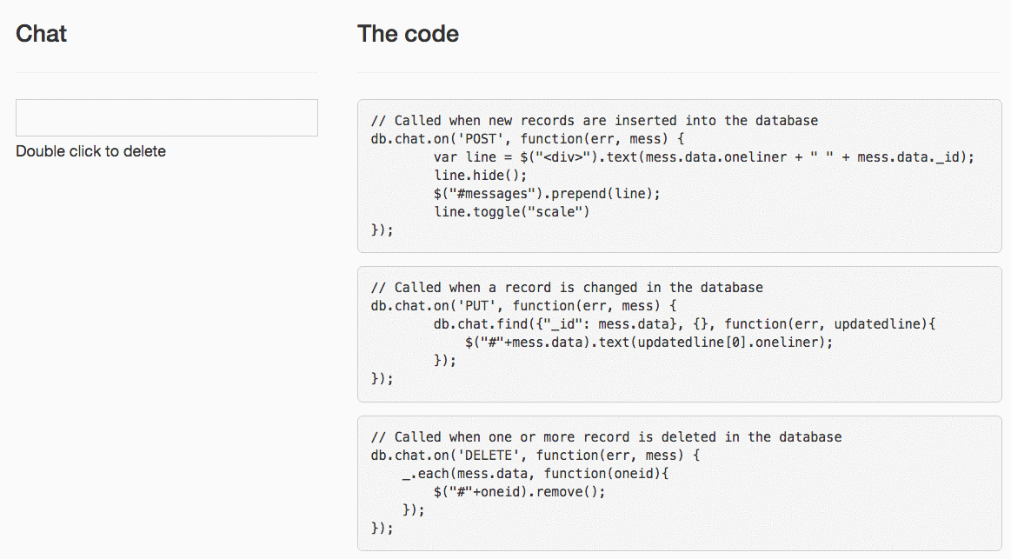Screen dimensions: 1011x559
Task: Click the comment about a record changed
Action: [x=567, y=288]
